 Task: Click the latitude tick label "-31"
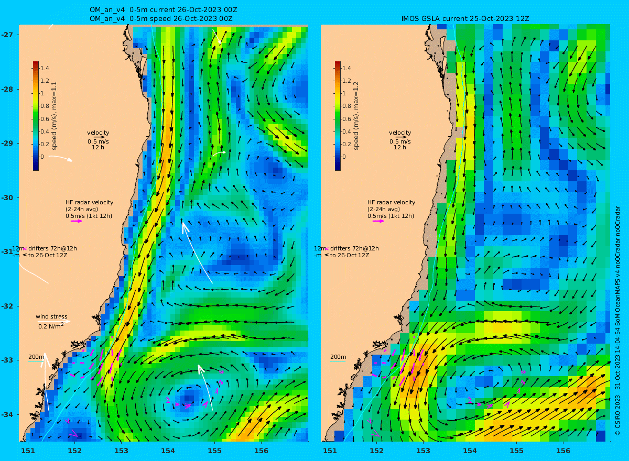coord(8,251)
